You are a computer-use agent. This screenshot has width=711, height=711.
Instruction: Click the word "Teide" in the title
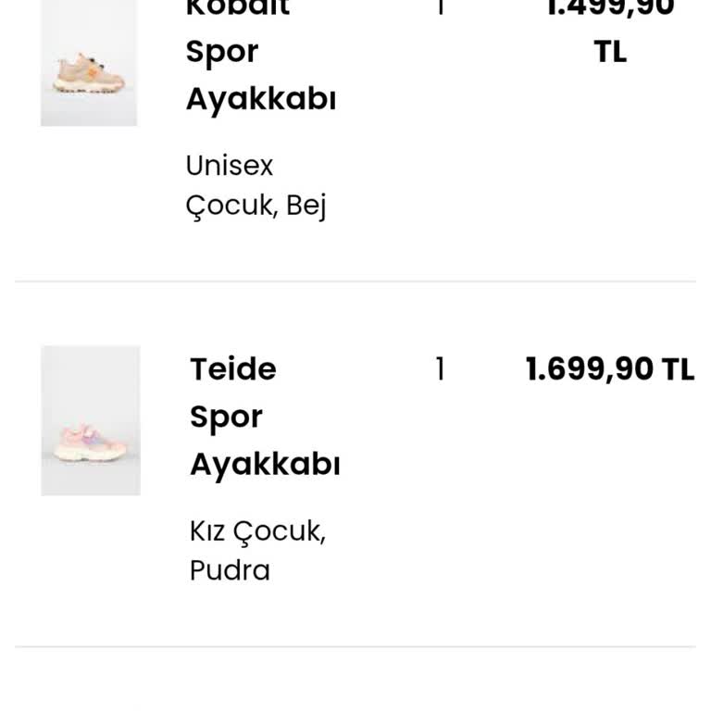233,369
